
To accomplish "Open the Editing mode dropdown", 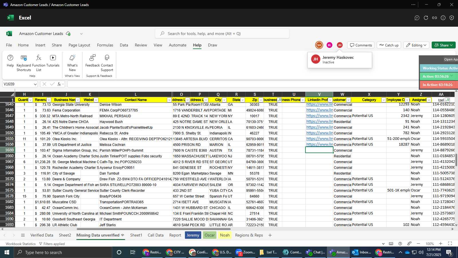I will click(x=416, y=45).
